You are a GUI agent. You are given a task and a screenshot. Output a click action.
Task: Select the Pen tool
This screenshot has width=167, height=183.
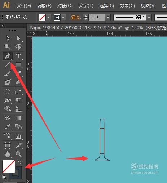tap(8, 56)
